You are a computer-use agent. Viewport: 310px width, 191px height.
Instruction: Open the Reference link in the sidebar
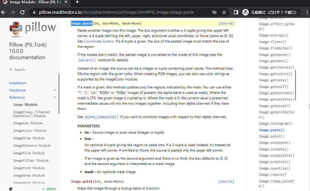coord(17,97)
